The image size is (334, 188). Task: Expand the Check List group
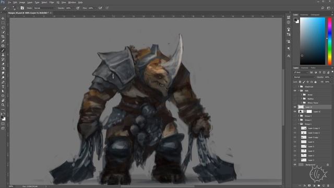pyautogui.click(x=299, y=87)
